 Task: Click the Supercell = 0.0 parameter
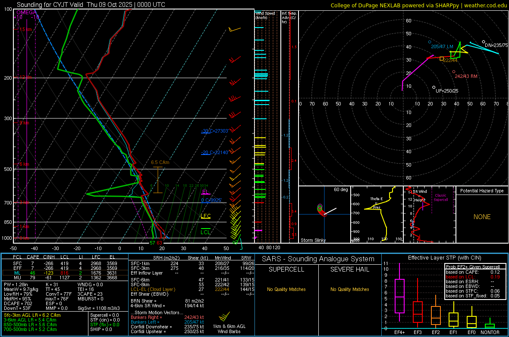pos(104,315)
